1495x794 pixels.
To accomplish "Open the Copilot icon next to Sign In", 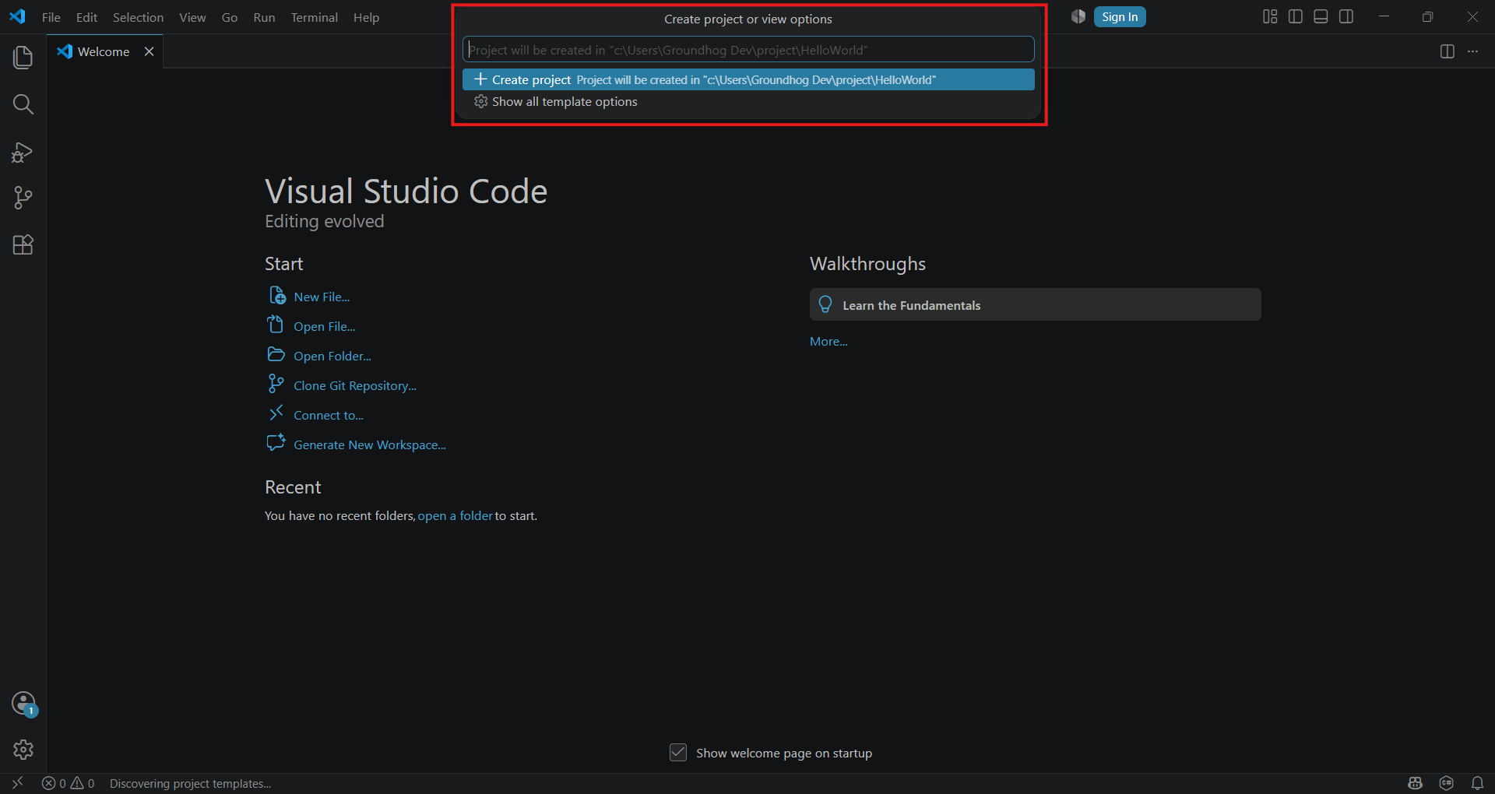I will click(x=1078, y=17).
